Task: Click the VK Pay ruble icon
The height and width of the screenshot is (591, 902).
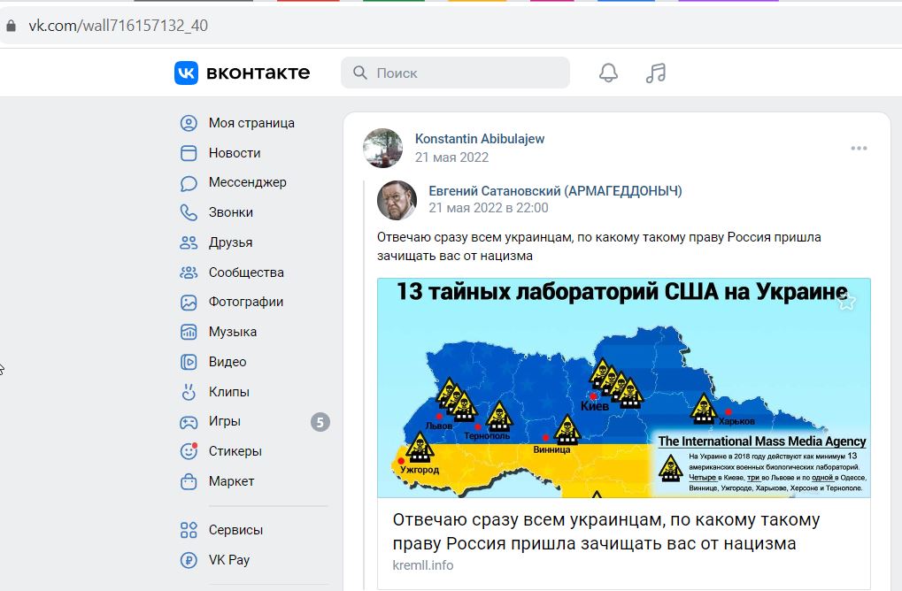Action: coord(189,560)
